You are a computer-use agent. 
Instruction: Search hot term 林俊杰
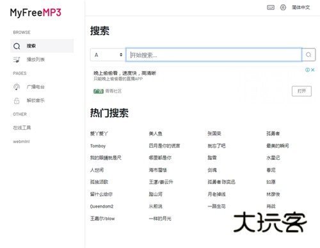[273, 194]
